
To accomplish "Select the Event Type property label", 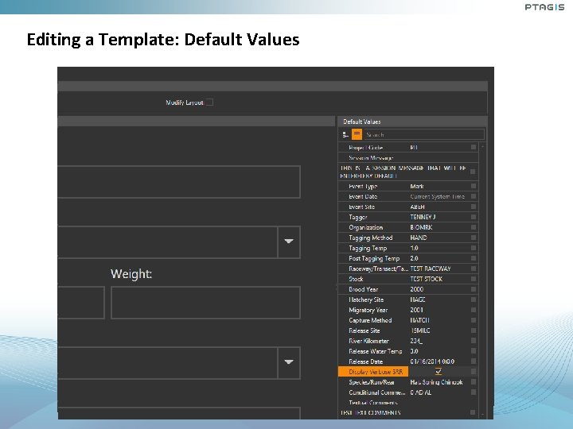I will (x=363, y=186).
